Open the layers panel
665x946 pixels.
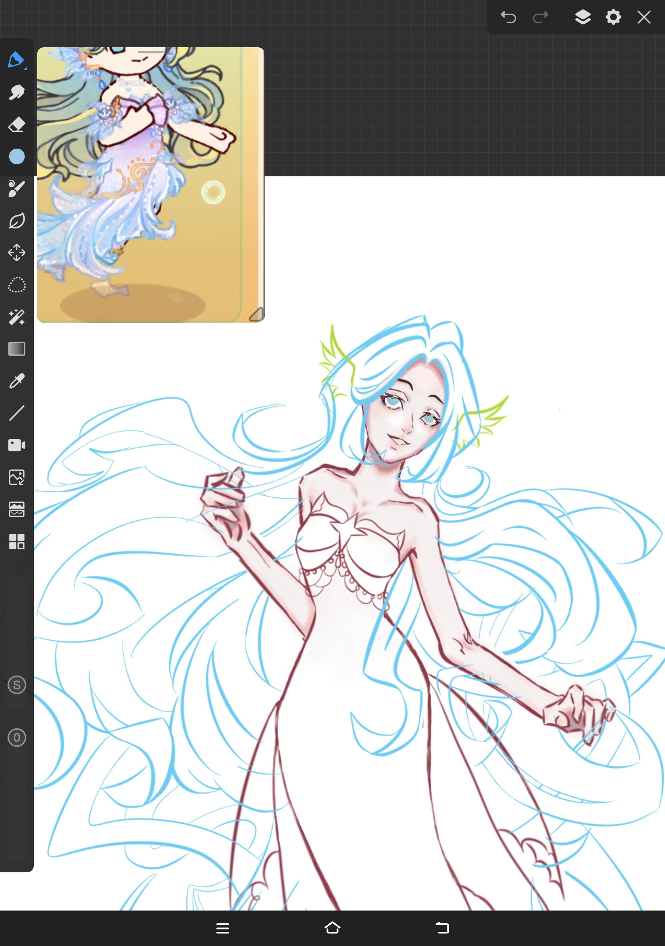tap(583, 17)
